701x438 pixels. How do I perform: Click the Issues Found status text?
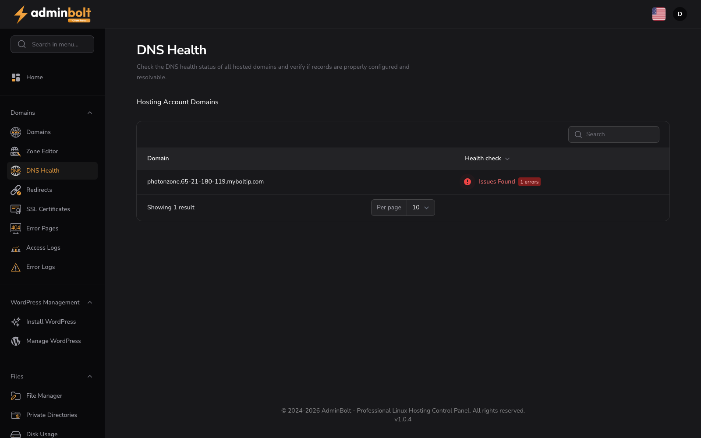(x=497, y=182)
